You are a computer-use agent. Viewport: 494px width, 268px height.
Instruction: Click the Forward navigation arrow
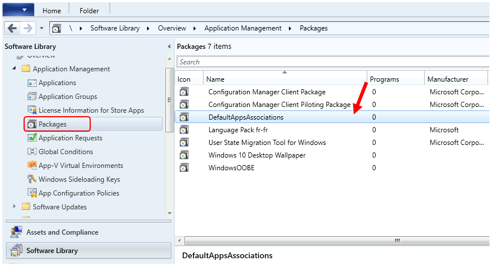(x=28, y=28)
